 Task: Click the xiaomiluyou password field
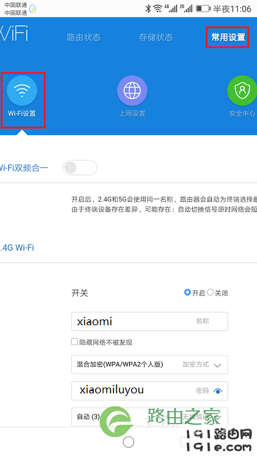click(x=150, y=391)
